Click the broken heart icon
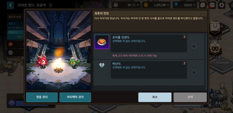233x113 pixels. click(102, 65)
